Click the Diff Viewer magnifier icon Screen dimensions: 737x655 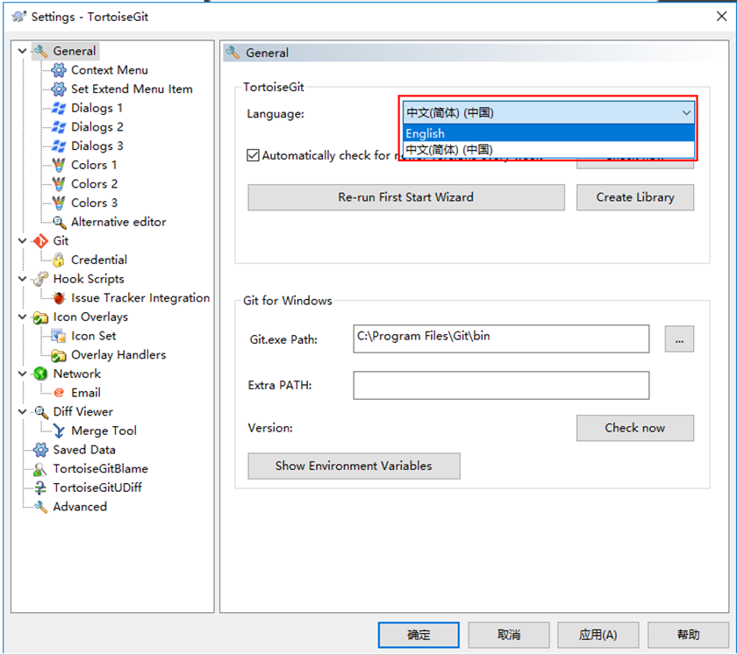[41, 412]
